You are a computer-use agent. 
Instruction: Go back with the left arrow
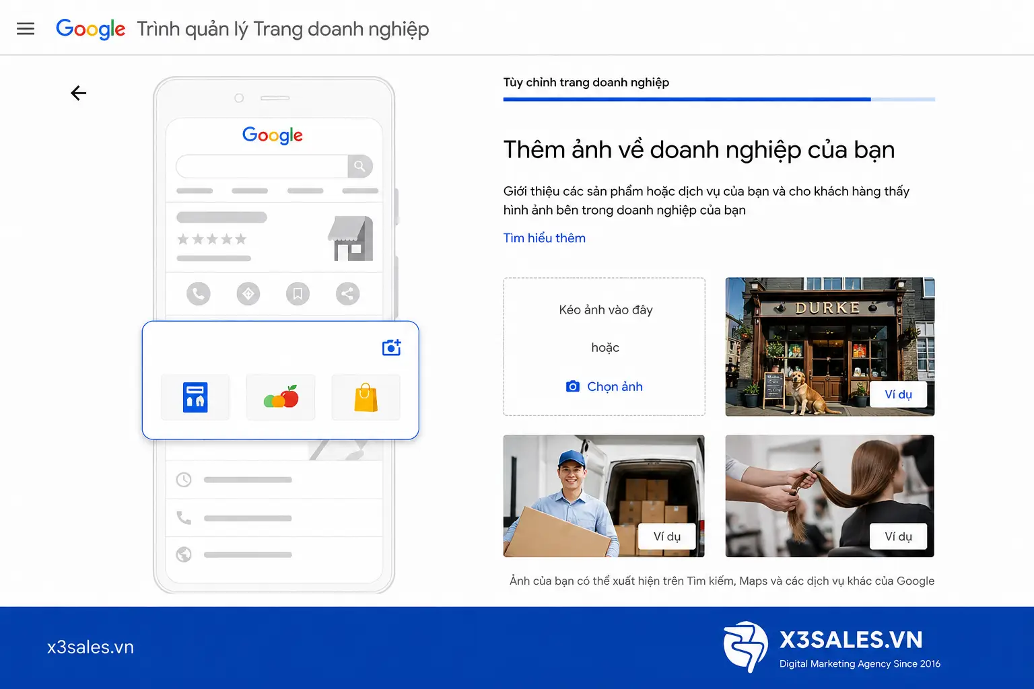point(79,93)
